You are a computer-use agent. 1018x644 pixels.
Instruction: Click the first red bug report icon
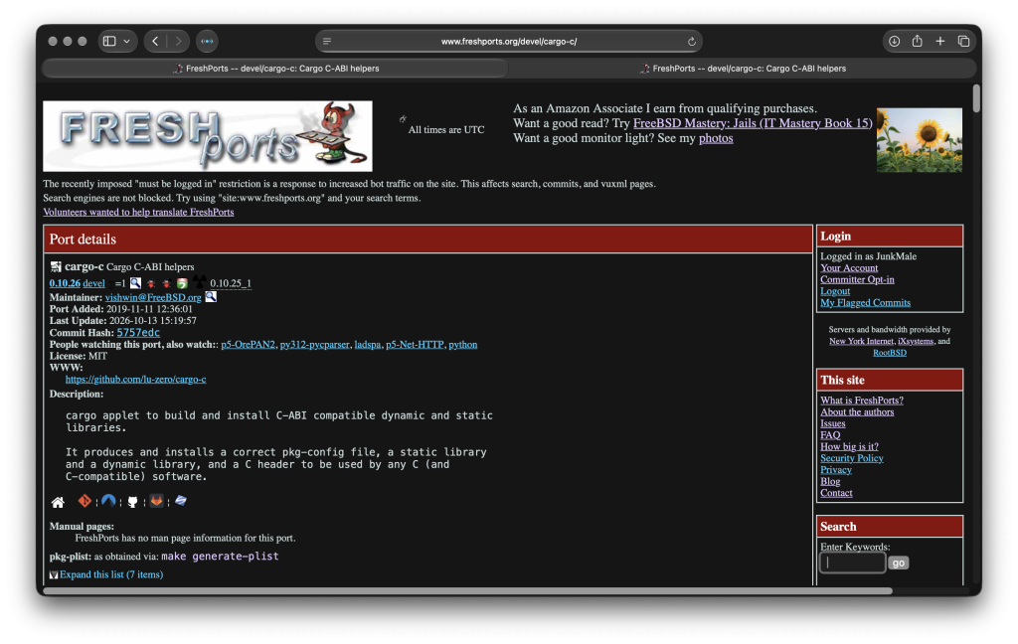(x=151, y=283)
